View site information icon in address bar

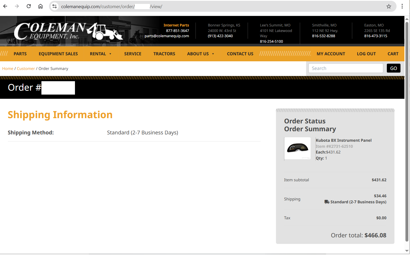(x=55, y=6)
